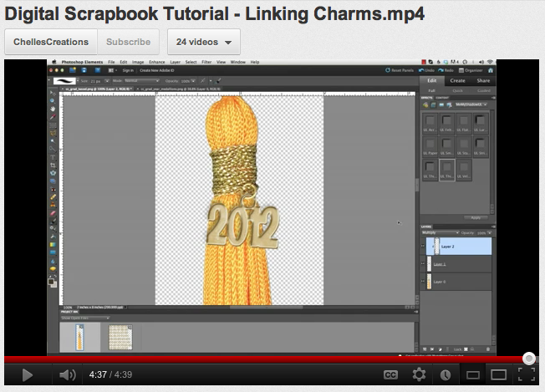Toggle lock transparent pixels in Layers
This screenshot has height=392, width=545.
tap(466, 349)
